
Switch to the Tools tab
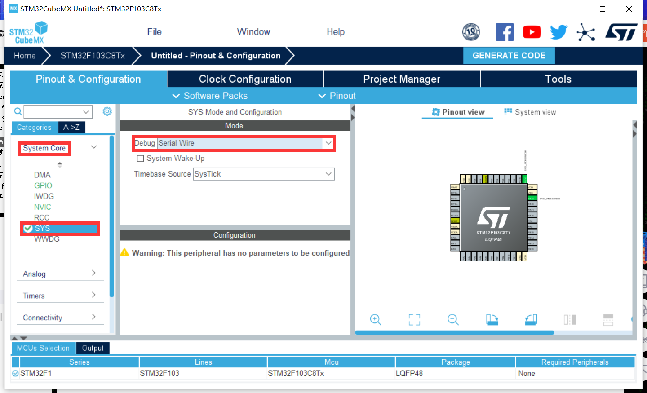[x=558, y=79]
